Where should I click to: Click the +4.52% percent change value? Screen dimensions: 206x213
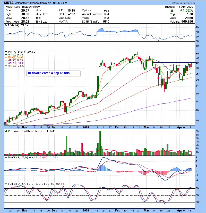tap(186, 11)
